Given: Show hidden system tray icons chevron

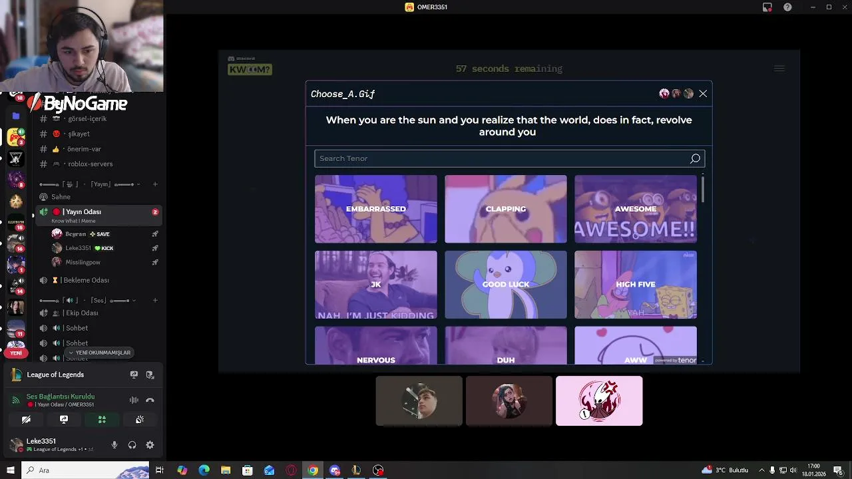Looking at the screenshot, I should pyautogui.click(x=761, y=470).
